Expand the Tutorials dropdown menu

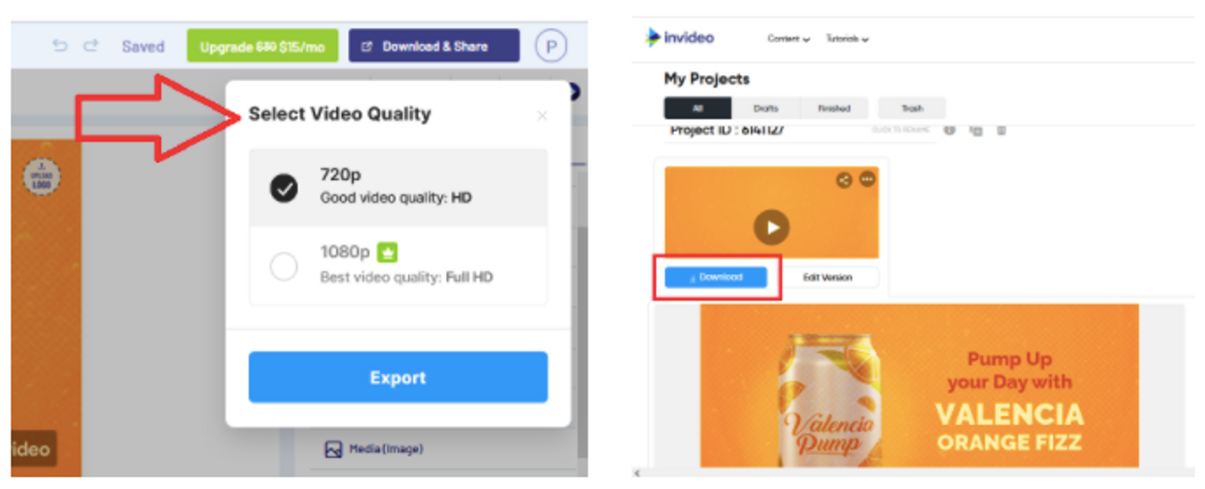(x=847, y=39)
